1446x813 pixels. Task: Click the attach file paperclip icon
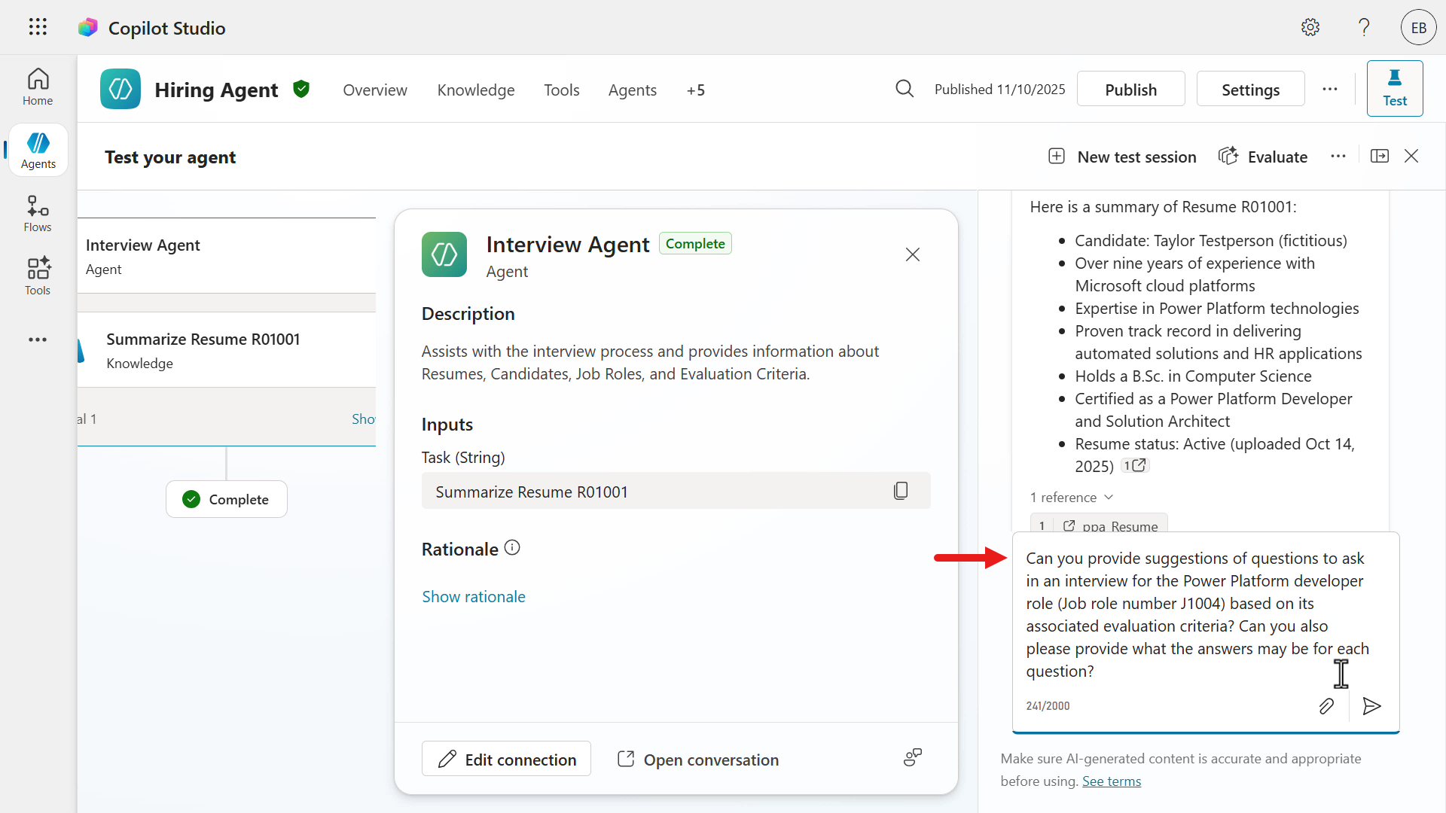click(x=1326, y=706)
